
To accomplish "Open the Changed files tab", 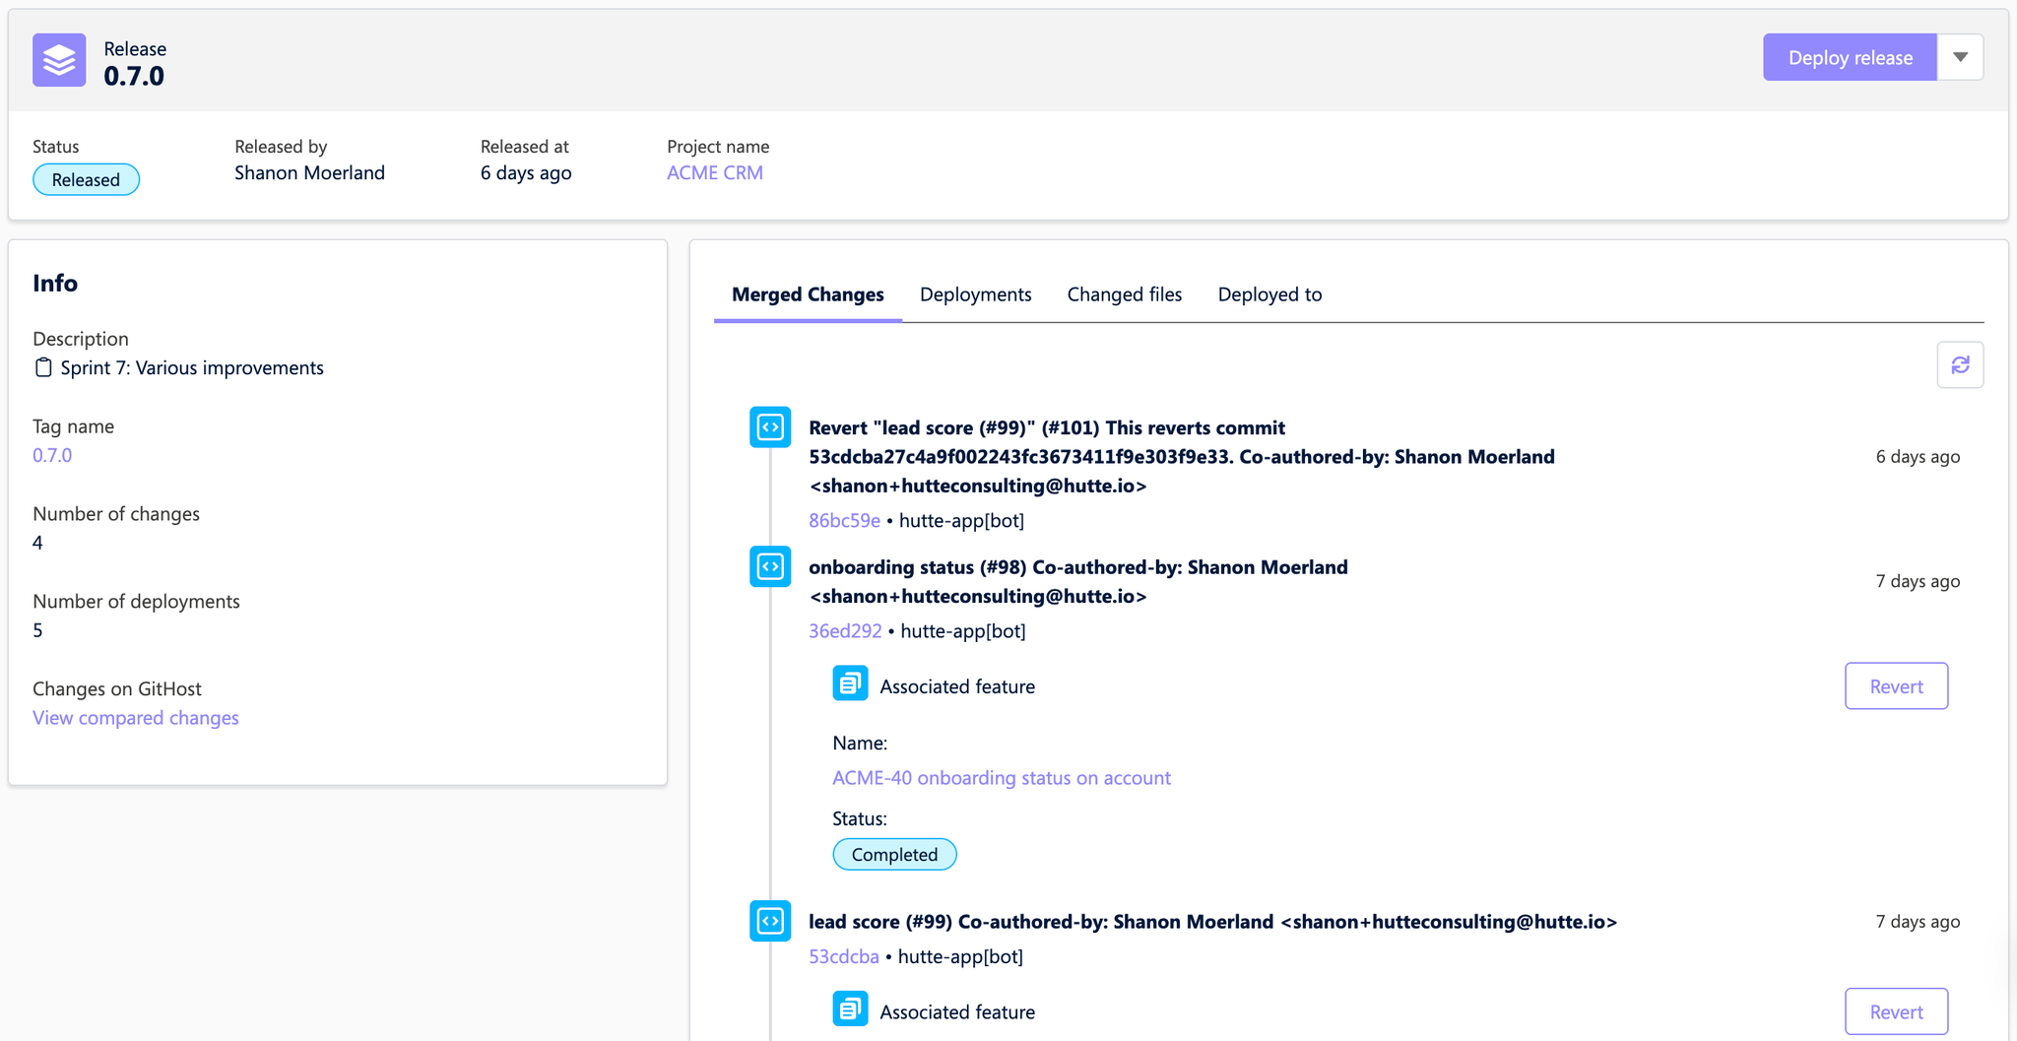I will tap(1124, 294).
